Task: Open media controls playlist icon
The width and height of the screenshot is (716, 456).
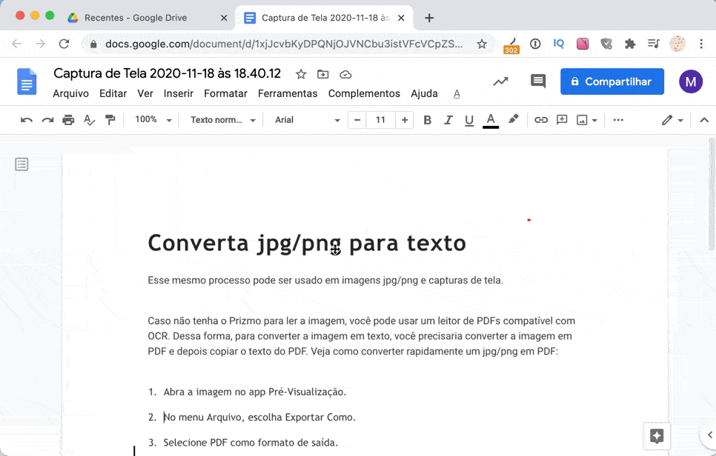Action: pos(654,44)
